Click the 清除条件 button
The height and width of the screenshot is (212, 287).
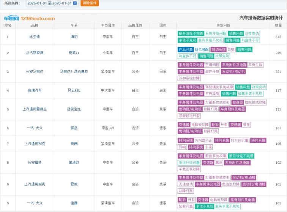(90, 3)
